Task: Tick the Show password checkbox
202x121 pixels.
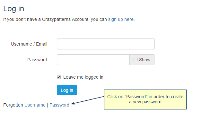Action: [x=136, y=59]
